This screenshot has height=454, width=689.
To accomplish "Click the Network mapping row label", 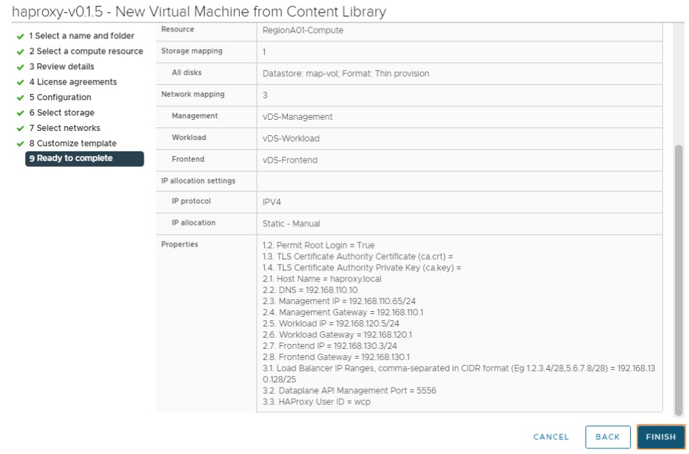I will (191, 95).
